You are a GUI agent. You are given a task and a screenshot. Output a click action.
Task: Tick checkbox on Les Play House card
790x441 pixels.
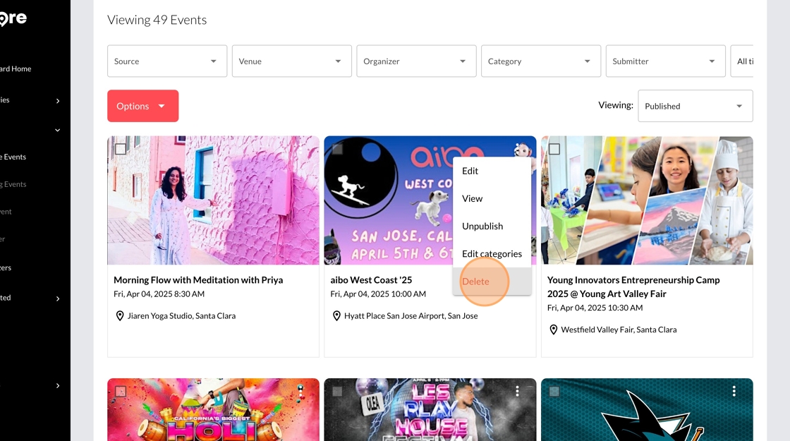[337, 391]
